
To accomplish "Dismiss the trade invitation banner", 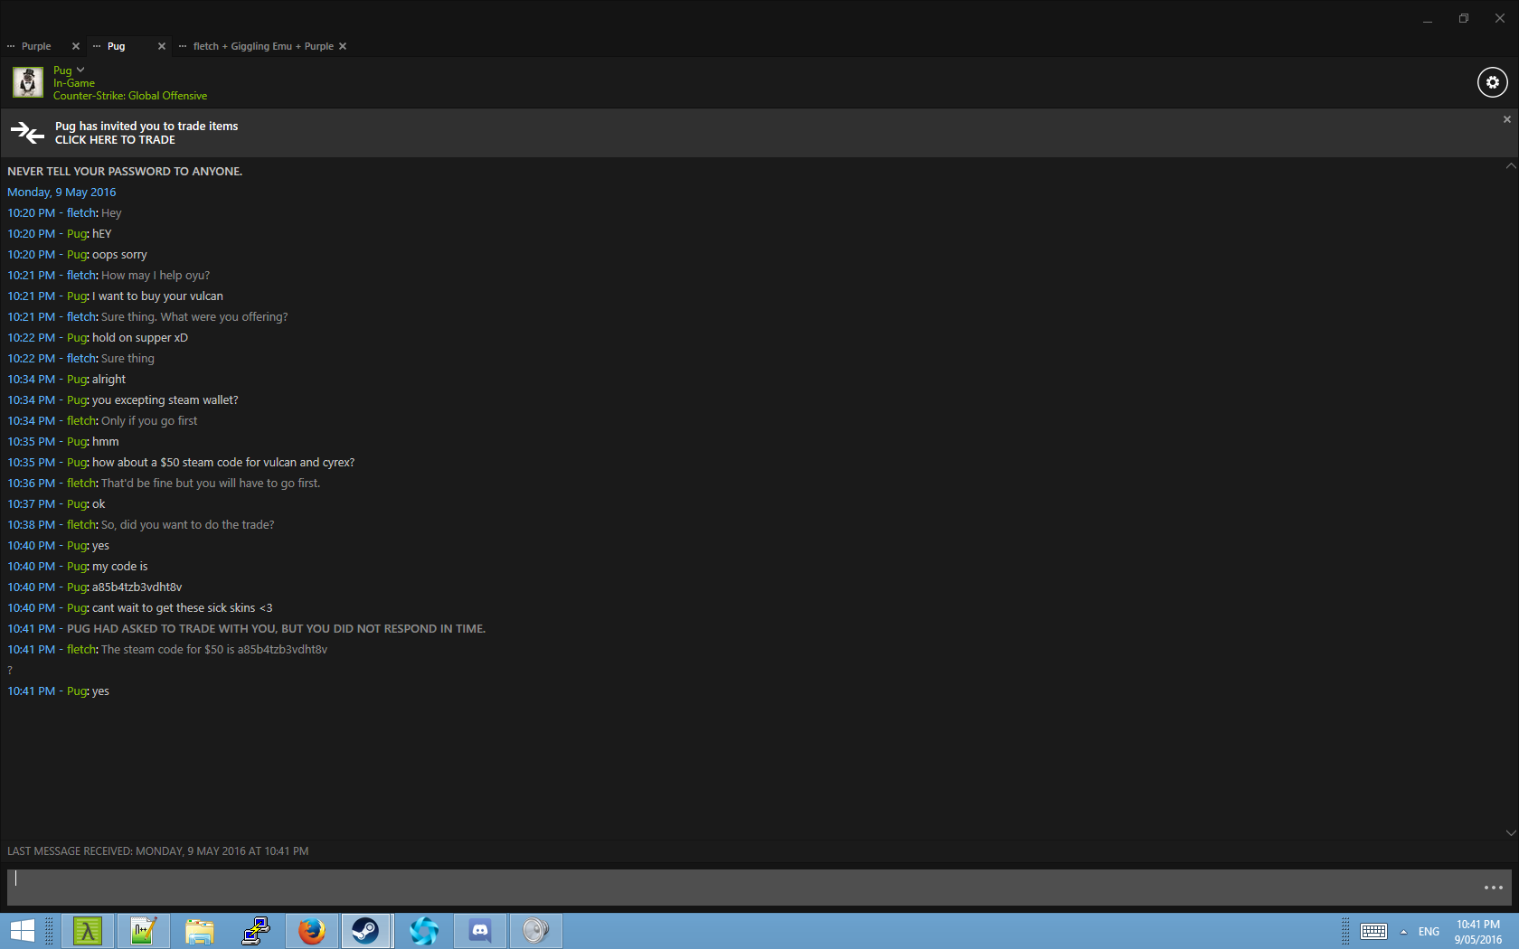I will [x=1506, y=119].
